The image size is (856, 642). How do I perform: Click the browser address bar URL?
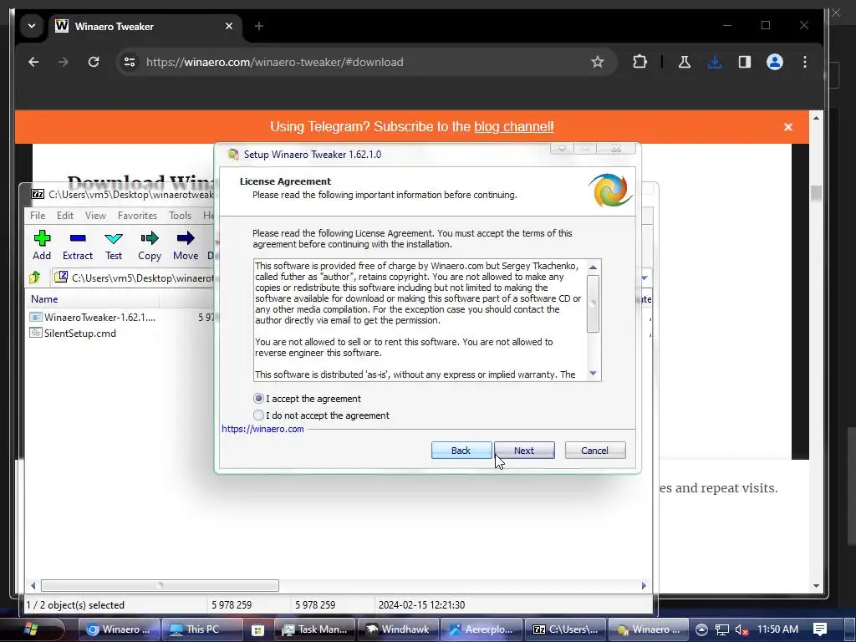tap(274, 62)
